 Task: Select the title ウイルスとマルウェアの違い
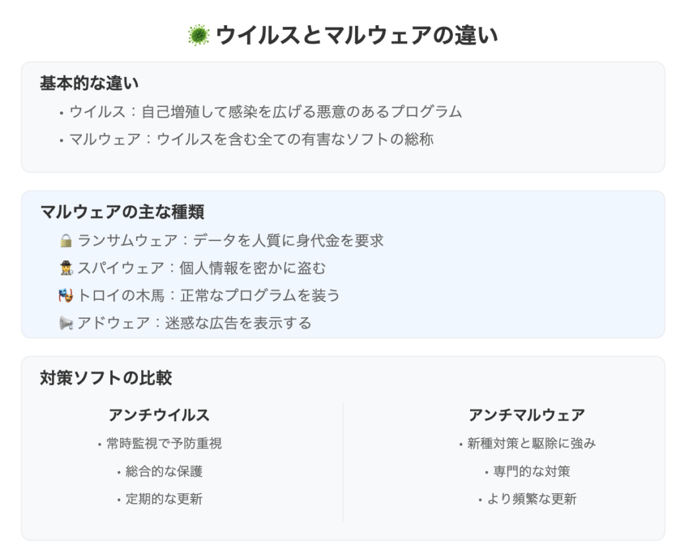pos(357,36)
